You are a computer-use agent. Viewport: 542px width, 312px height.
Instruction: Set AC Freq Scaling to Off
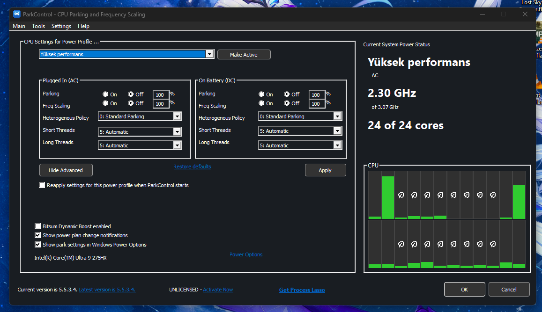click(x=131, y=103)
